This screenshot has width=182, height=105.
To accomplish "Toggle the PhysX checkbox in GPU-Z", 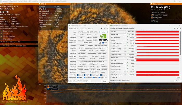I will pos(93,77).
